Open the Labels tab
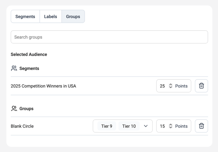This screenshot has width=218, height=152. pos(50,17)
